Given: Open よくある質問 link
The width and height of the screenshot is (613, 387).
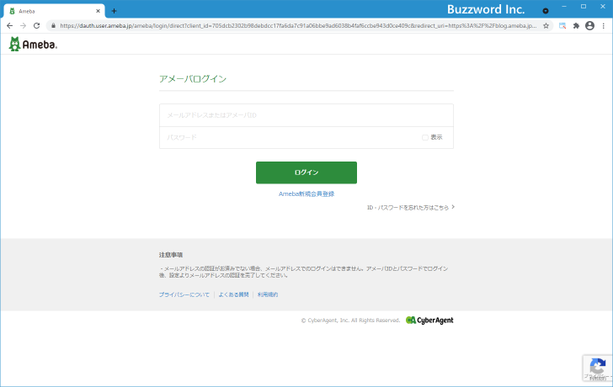Looking at the screenshot, I should [x=233, y=294].
